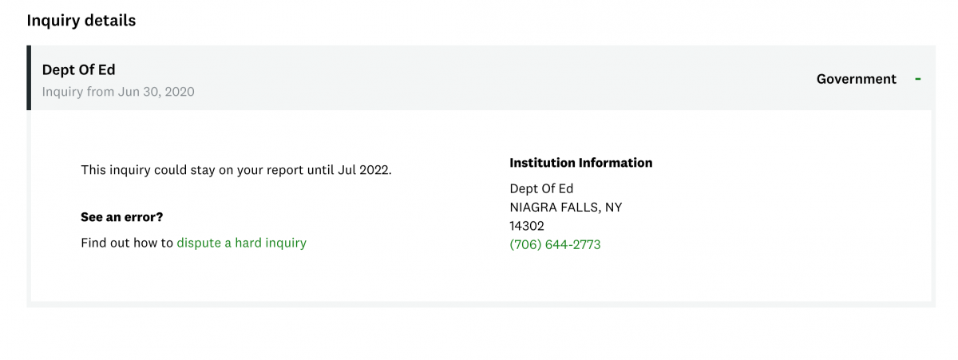The width and height of the screenshot is (958, 360).
Task: Click the word dispute in the green link
Action: (199, 243)
